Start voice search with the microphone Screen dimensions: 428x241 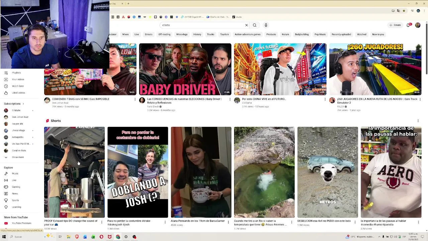click(266, 25)
